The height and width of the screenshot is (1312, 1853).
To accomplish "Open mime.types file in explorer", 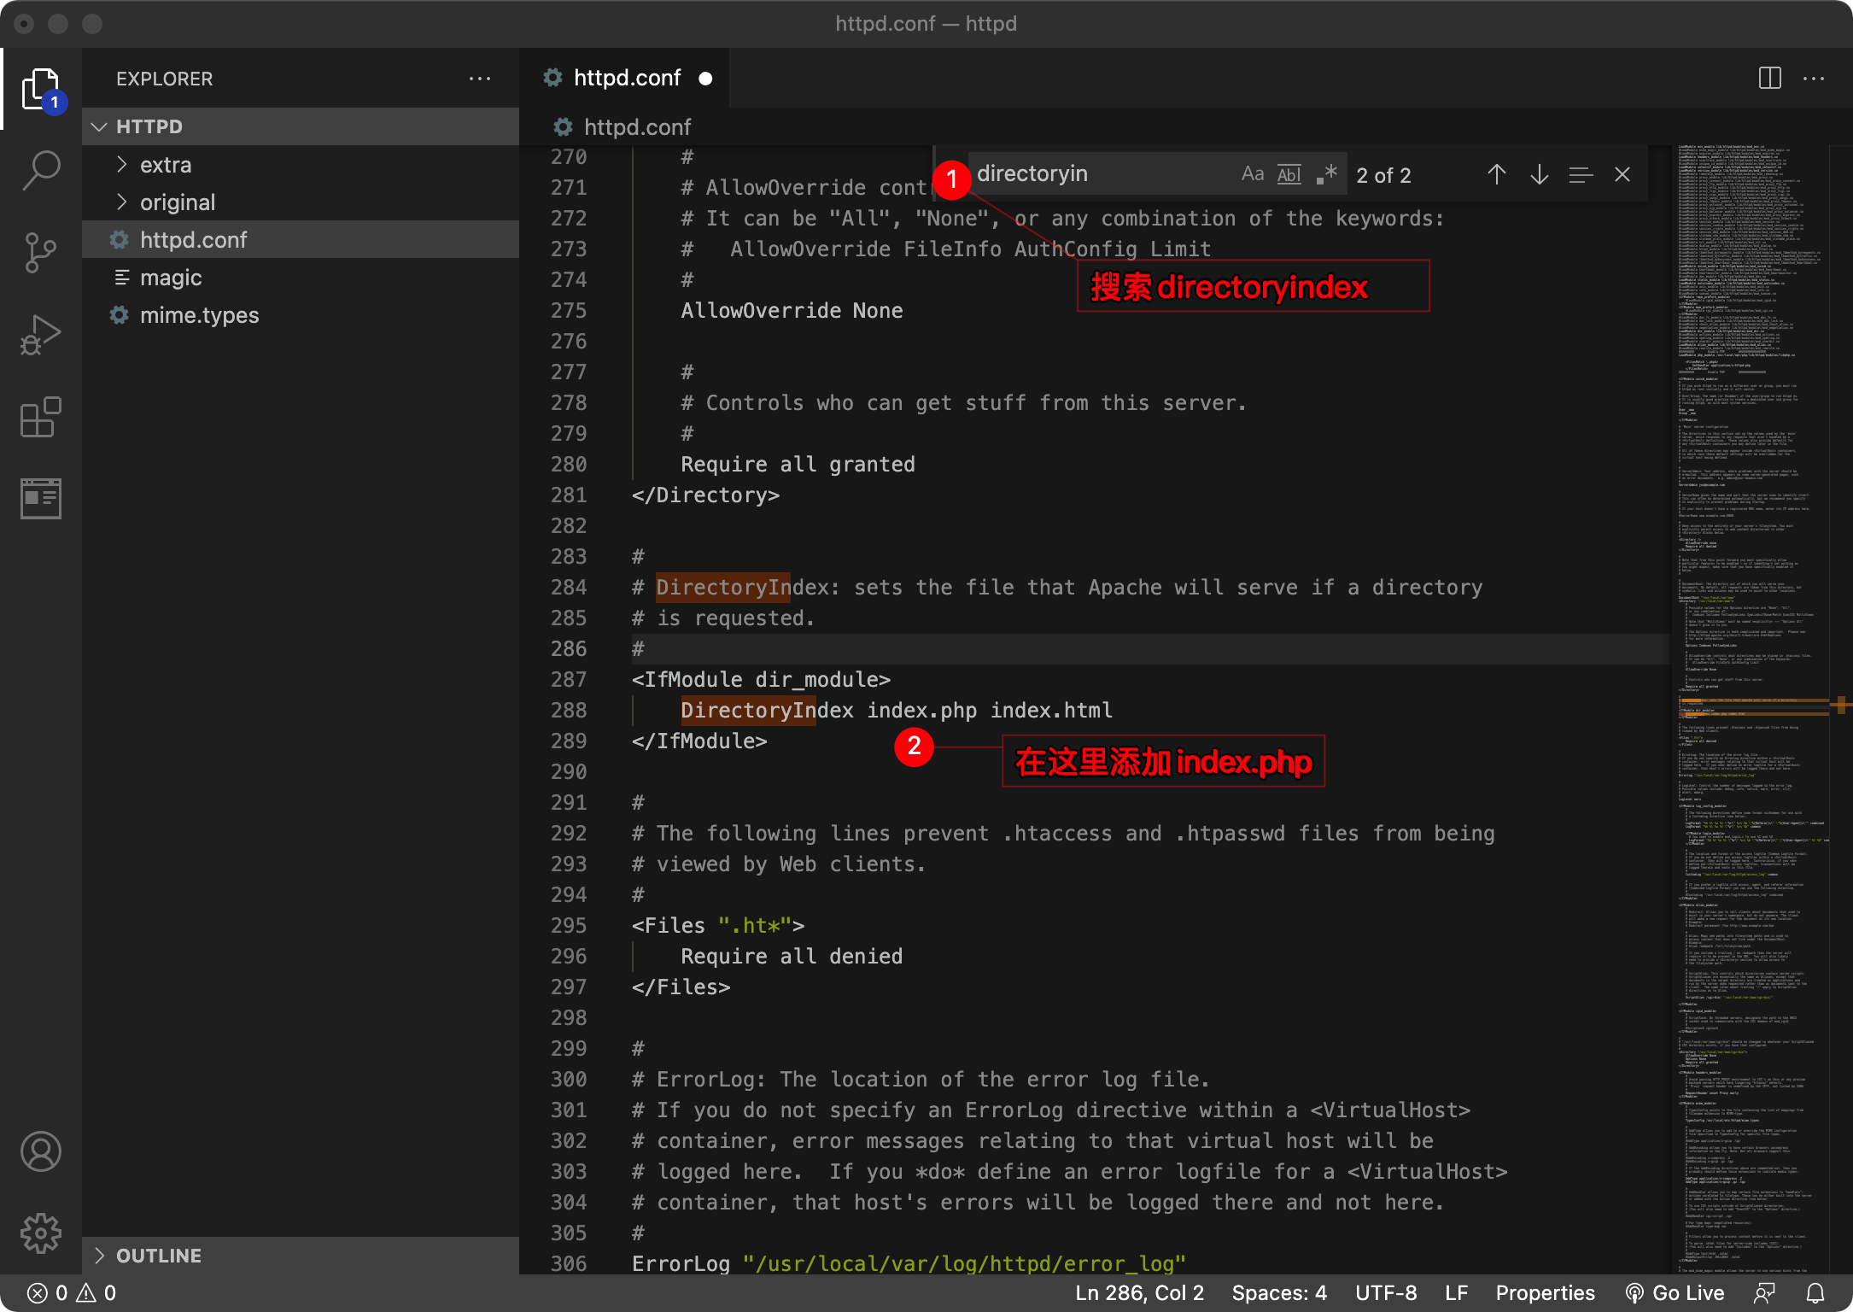I will pyautogui.click(x=199, y=315).
